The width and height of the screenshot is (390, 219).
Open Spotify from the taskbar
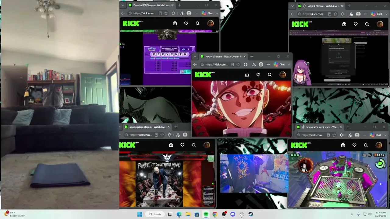click(206, 214)
